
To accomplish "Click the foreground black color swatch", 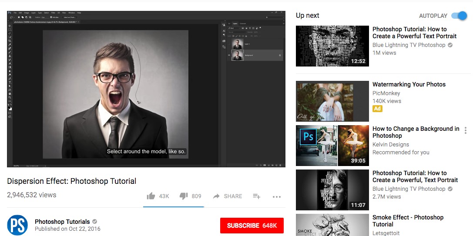I will click(x=9, y=107).
